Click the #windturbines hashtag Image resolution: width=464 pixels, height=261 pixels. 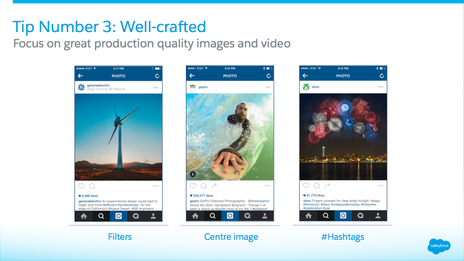(x=128, y=205)
